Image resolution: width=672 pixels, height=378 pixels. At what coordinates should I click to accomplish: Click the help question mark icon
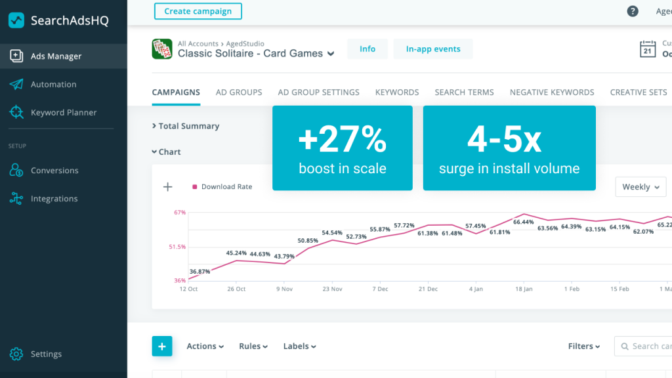pos(633,11)
